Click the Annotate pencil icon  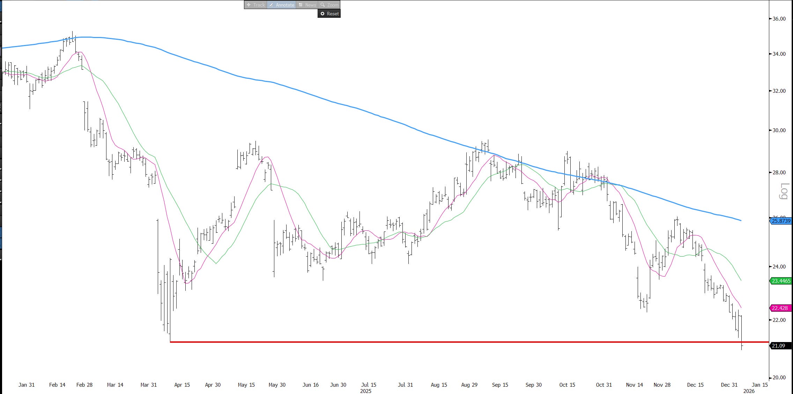point(271,5)
